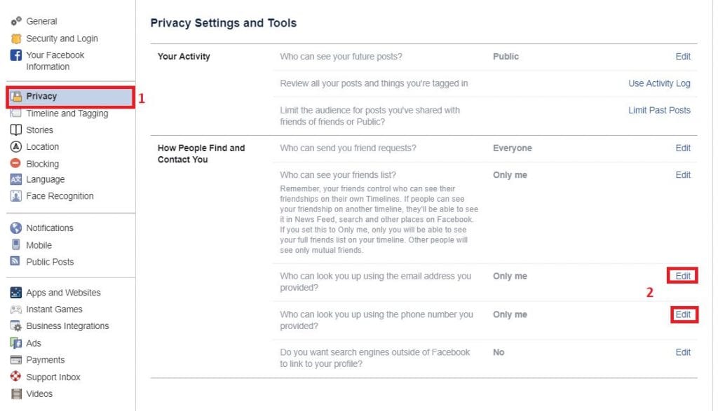The width and height of the screenshot is (718, 411).
Task: Go to Timeline and Tagging settings
Action: pyautogui.click(x=67, y=113)
